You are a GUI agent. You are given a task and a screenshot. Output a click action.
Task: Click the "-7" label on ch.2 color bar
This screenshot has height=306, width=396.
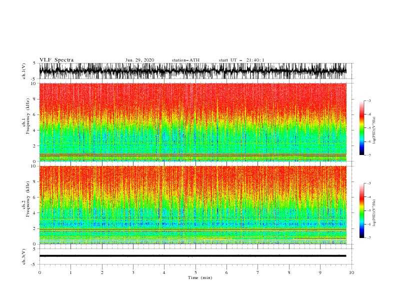tap(368, 237)
